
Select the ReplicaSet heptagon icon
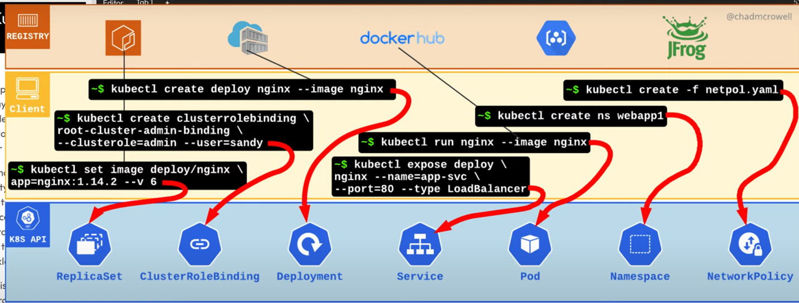[89, 244]
